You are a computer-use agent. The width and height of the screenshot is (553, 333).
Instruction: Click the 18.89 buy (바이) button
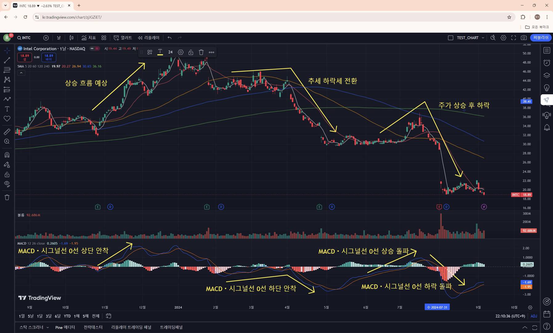point(49,57)
